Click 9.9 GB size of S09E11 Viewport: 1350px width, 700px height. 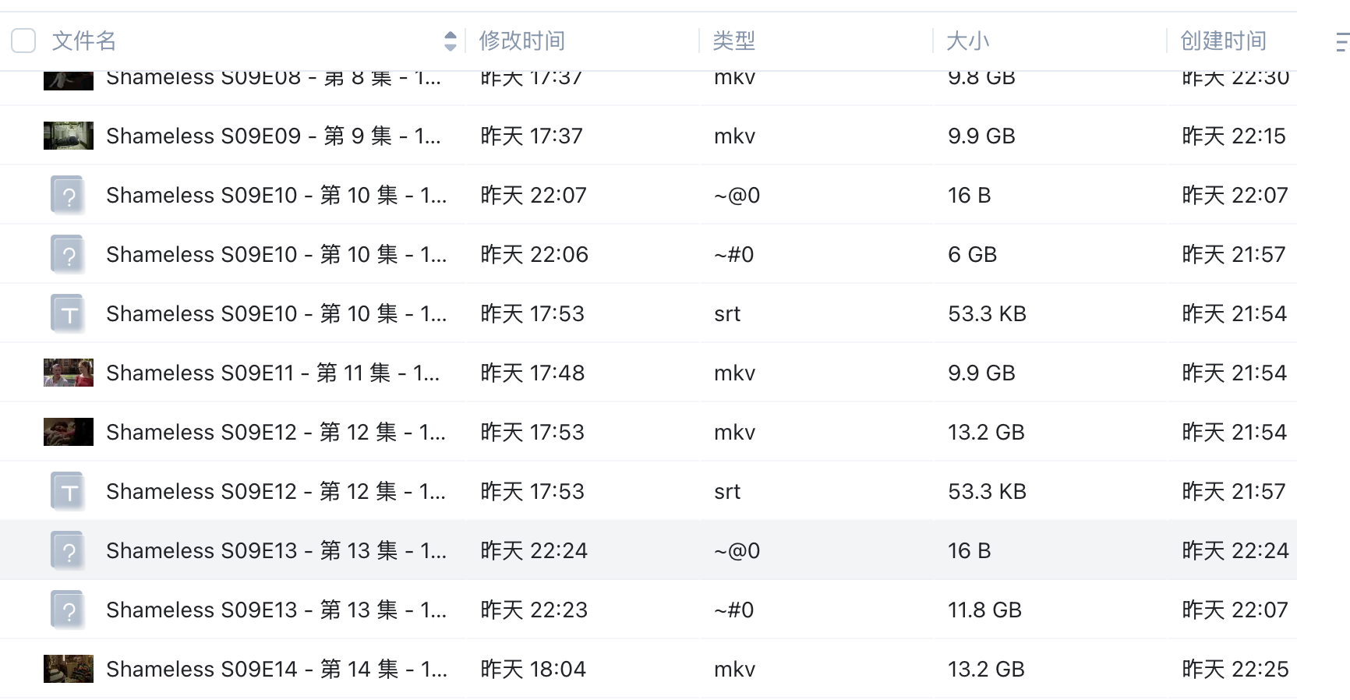981,373
